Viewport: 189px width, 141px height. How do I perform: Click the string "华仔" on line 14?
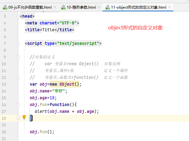[59, 91]
